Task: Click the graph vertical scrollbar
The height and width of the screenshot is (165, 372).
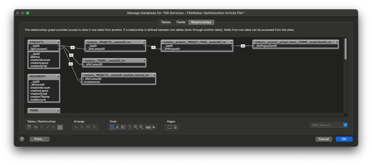Action: pos(346,49)
